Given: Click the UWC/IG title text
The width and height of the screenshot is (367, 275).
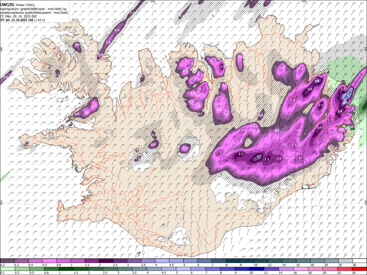Looking at the screenshot, I should 7,5.
